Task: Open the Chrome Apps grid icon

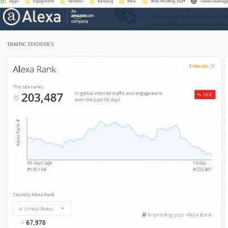Action: pos(3,2)
